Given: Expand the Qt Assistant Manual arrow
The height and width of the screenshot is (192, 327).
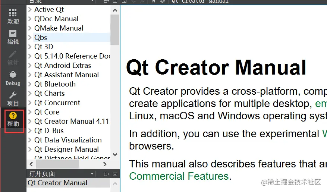Looking at the screenshot, I should click(30, 75).
